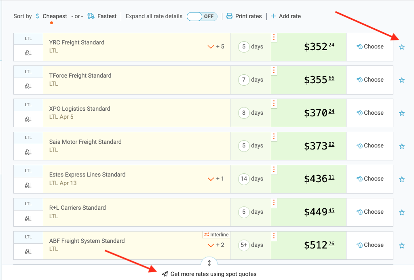
Task: Choose the R+L Carriers Standard rate
Action: pyautogui.click(x=370, y=212)
